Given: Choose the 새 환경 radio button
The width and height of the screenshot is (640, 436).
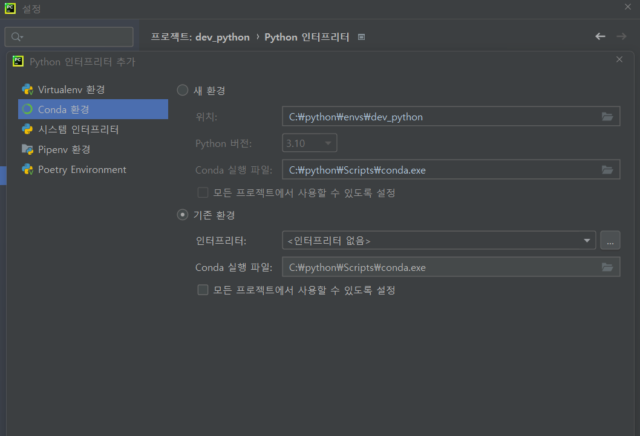Looking at the screenshot, I should 183,90.
